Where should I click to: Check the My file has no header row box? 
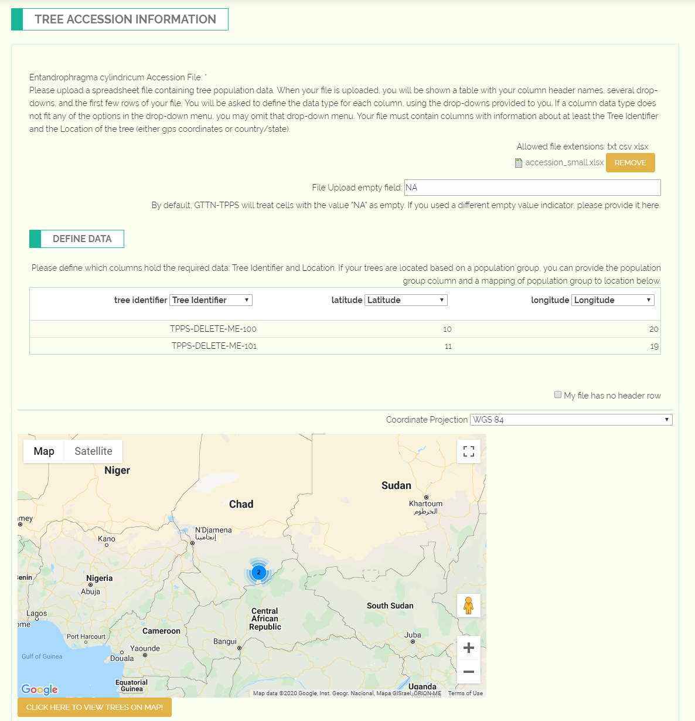click(x=558, y=395)
